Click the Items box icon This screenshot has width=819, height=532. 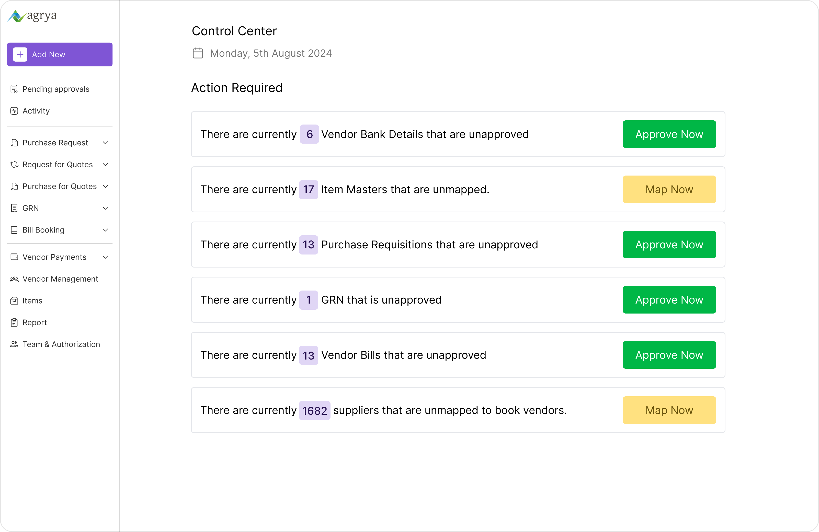[x=14, y=300]
